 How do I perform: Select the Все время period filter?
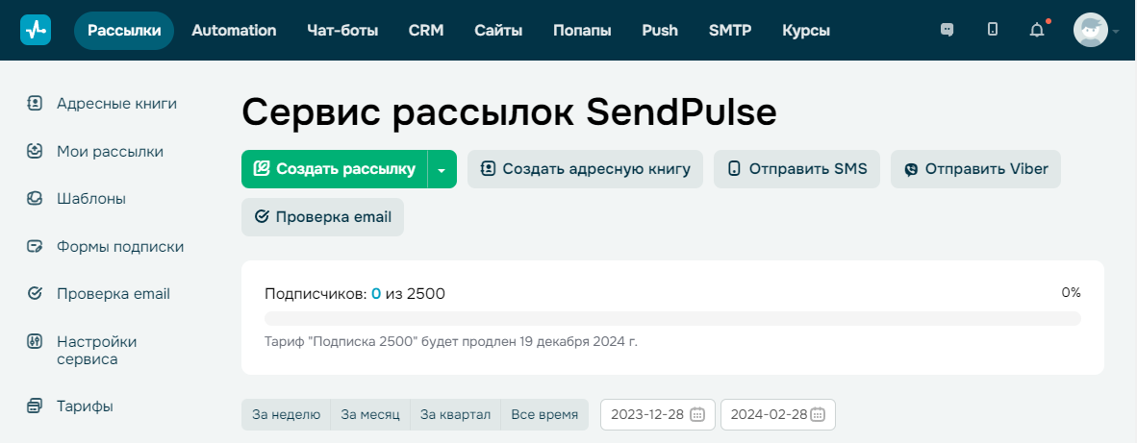tap(544, 415)
